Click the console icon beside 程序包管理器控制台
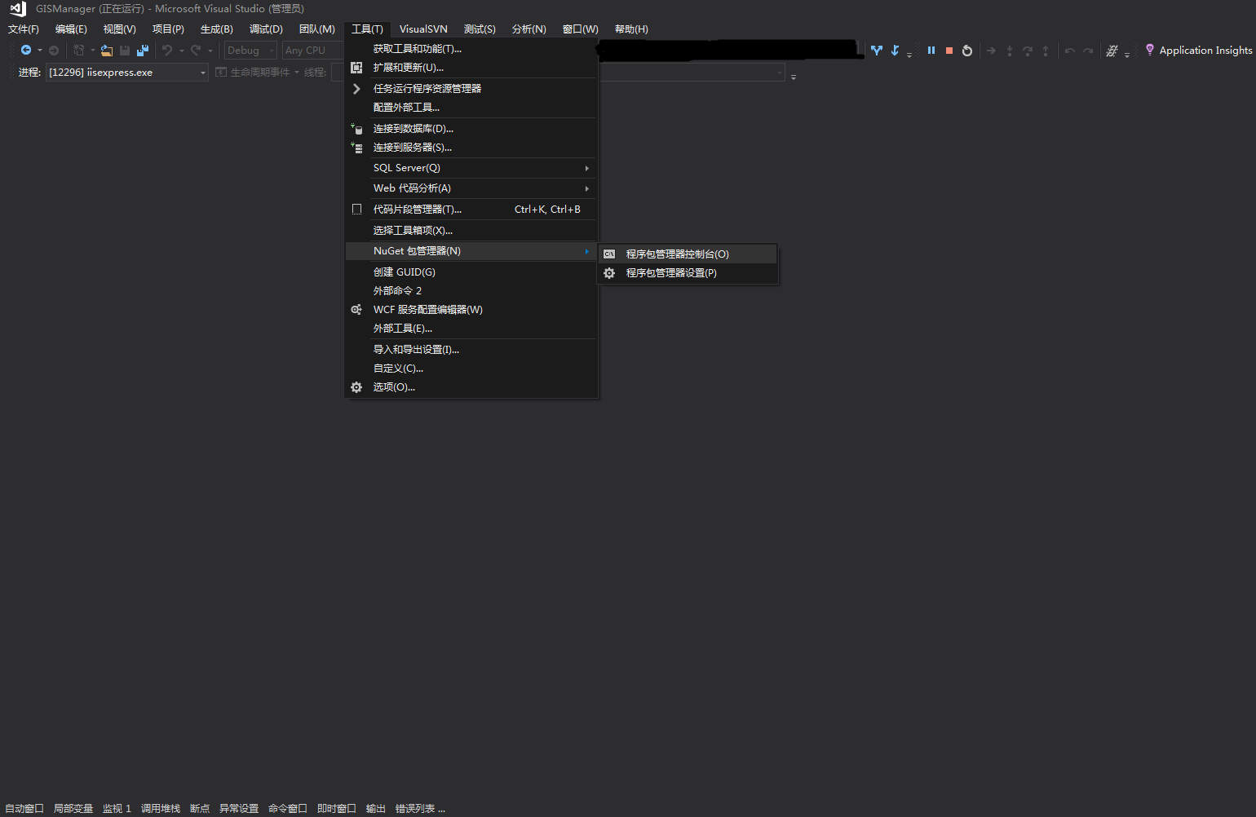Screen dimensions: 1256x817 [609, 254]
